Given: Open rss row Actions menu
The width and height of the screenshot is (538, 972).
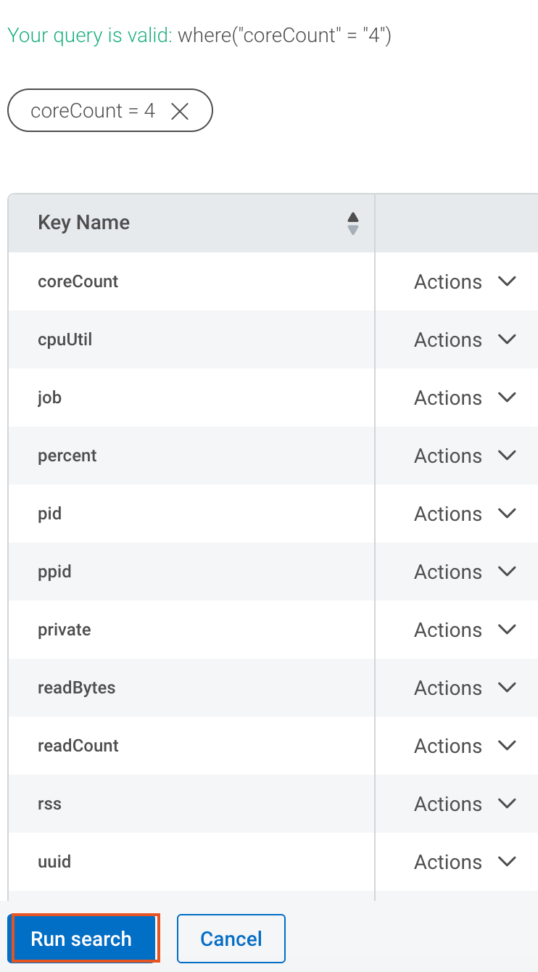Looking at the screenshot, I should (465, 804).
